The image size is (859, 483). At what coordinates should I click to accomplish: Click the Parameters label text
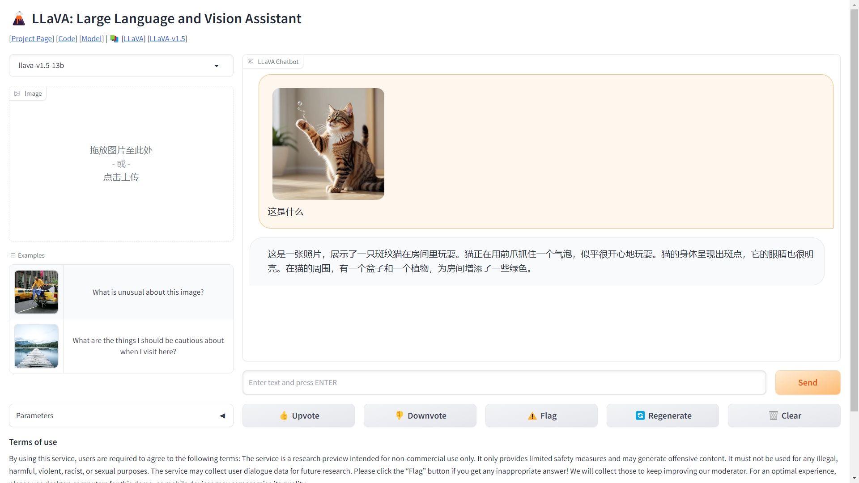click(x=35, y=416)
